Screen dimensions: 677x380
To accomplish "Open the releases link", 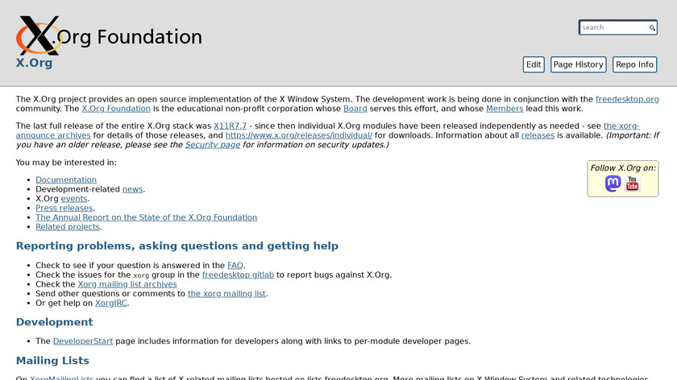I will [x=538, y=135].
